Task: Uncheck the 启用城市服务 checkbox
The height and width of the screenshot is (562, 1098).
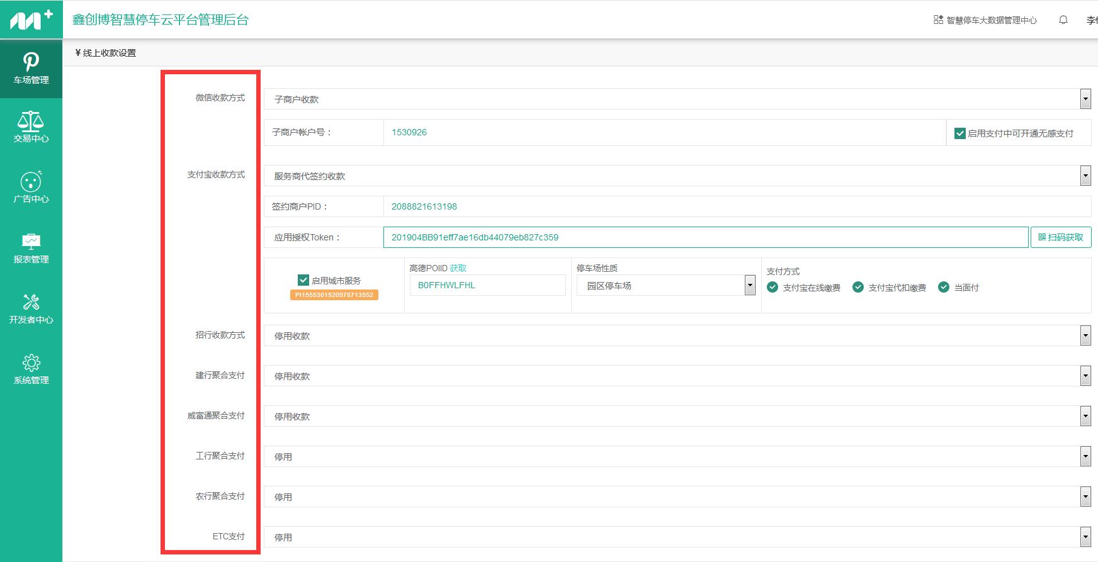Action: point(303,280)
